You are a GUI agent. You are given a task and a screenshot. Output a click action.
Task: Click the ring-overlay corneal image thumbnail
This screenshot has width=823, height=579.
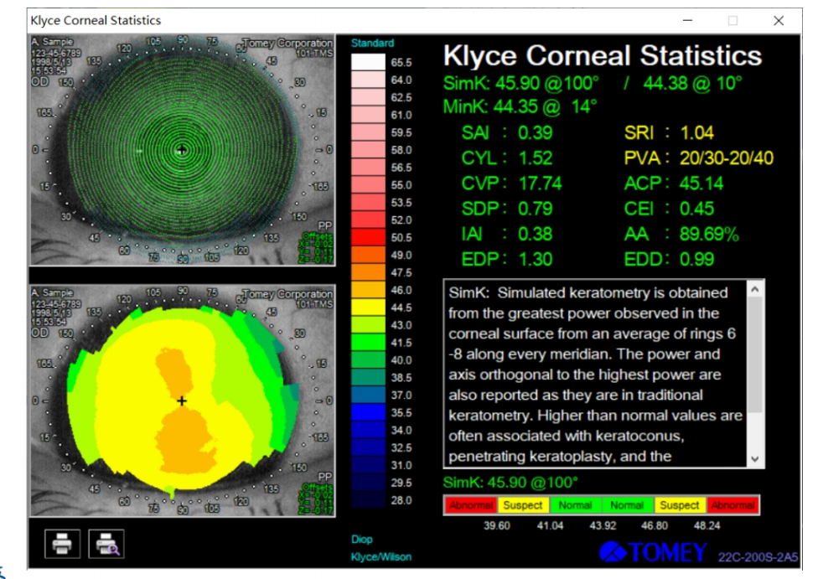[182, 151]
